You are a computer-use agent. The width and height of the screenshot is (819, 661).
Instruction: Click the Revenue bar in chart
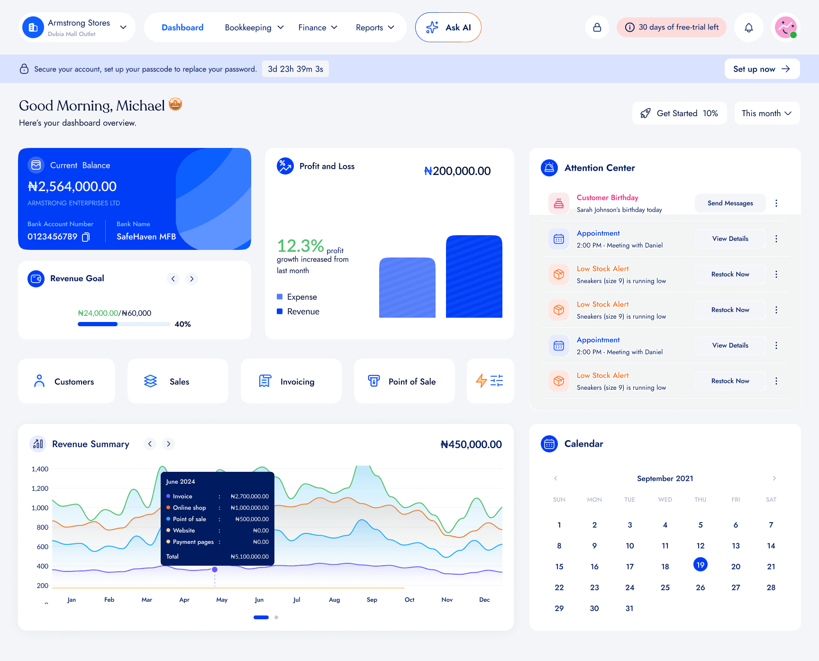[474, 276]
